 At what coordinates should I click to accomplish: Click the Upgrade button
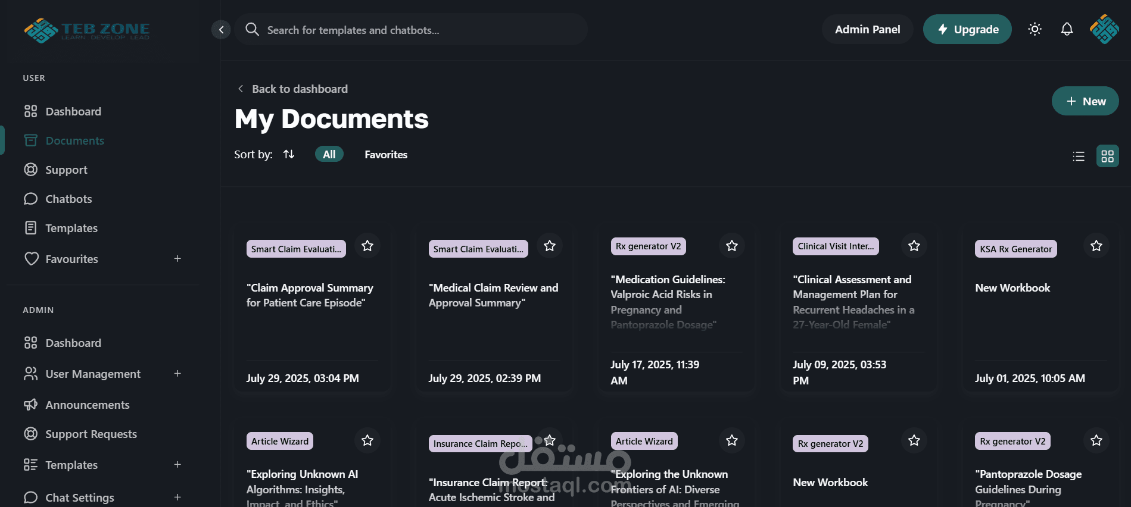[x=967, y=29]
